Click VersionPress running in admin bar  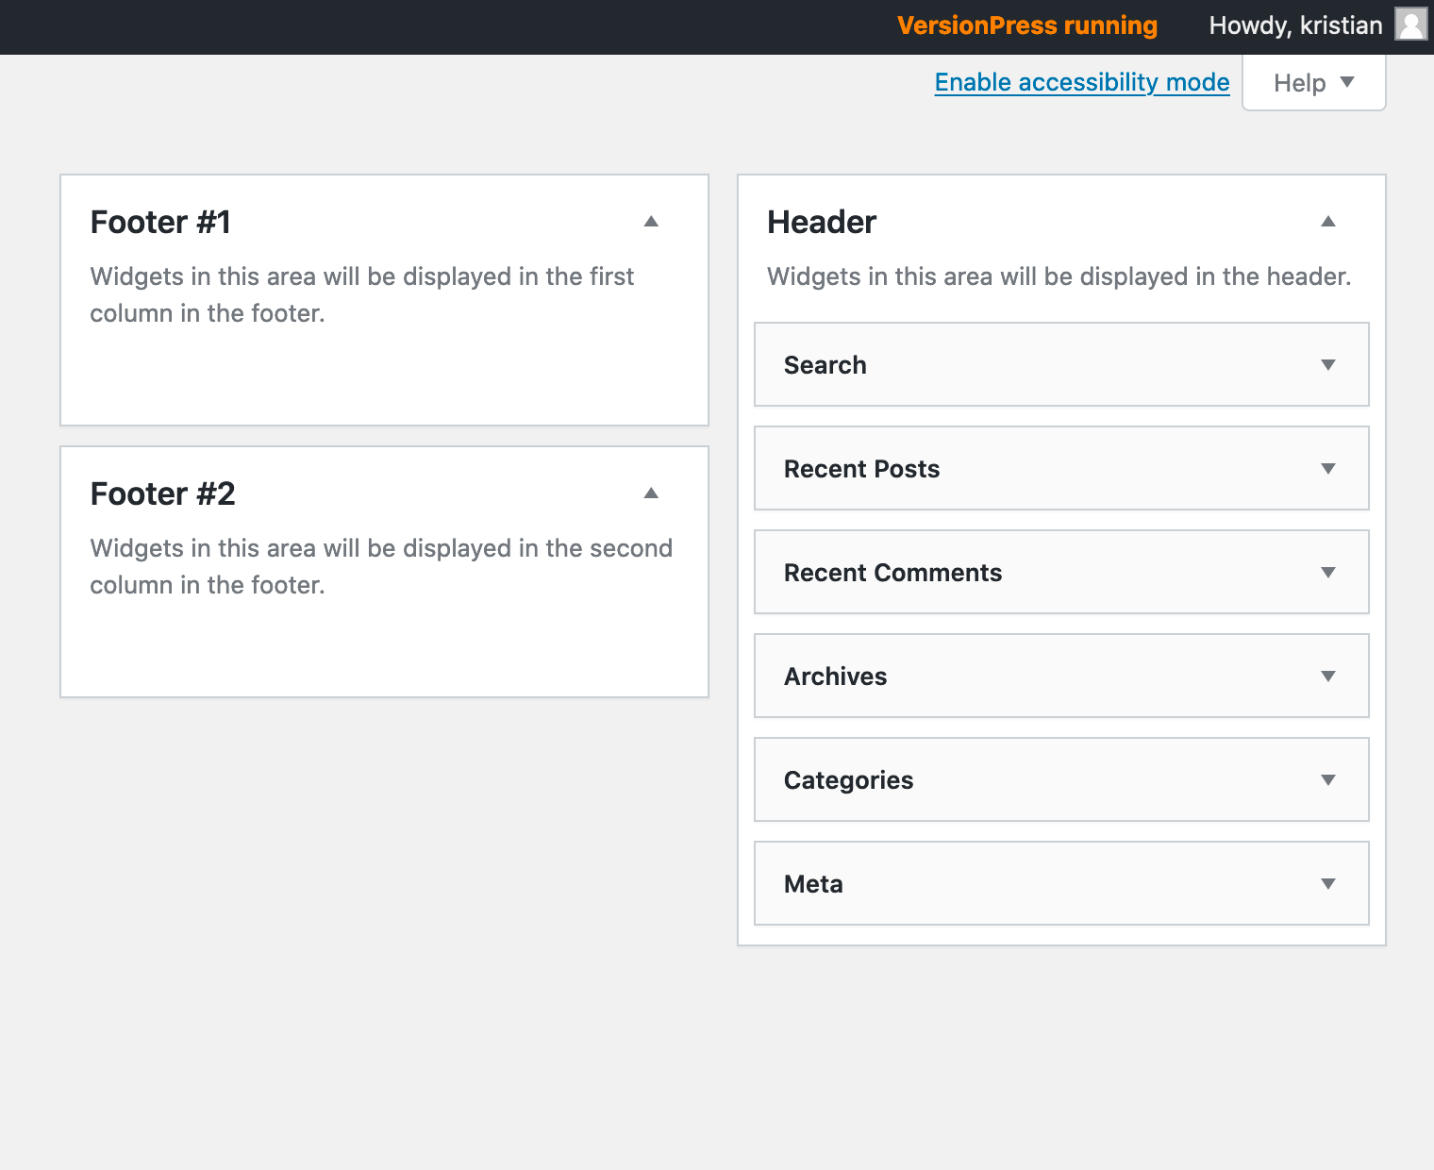tap(1026, 25)
